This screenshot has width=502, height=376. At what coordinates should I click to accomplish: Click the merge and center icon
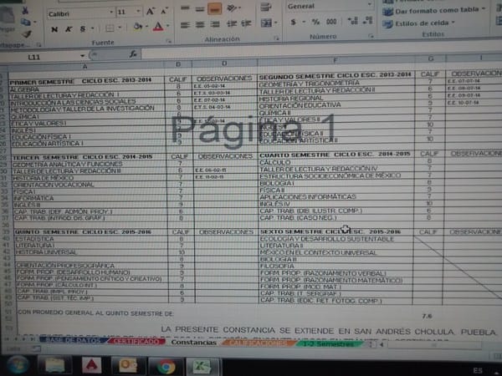pyautogui.click(x=266, y=23)
